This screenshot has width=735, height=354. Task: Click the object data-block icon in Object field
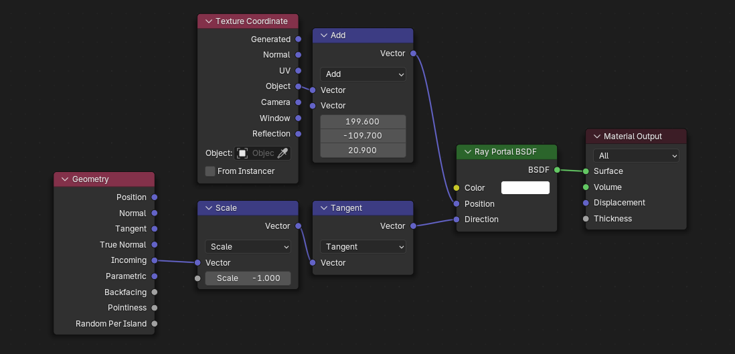click(x=243, y=153)
